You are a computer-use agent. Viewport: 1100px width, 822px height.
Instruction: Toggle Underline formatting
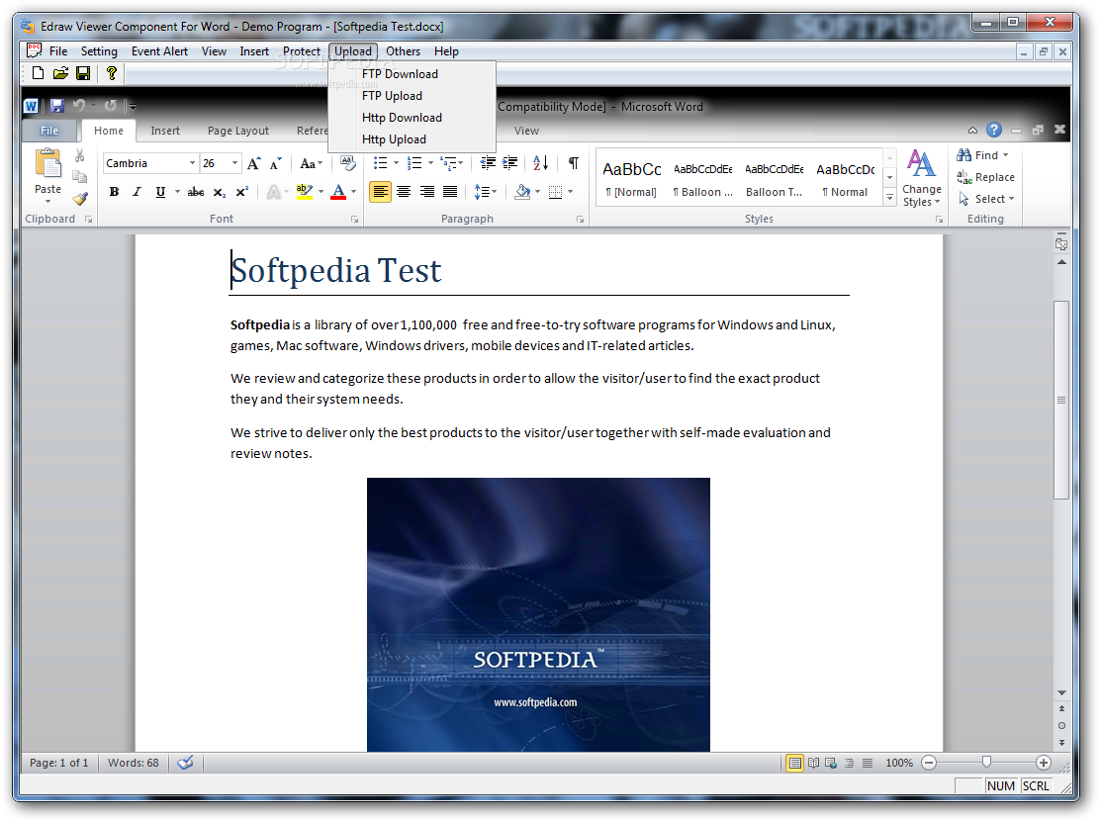click(x=160, y=192)
